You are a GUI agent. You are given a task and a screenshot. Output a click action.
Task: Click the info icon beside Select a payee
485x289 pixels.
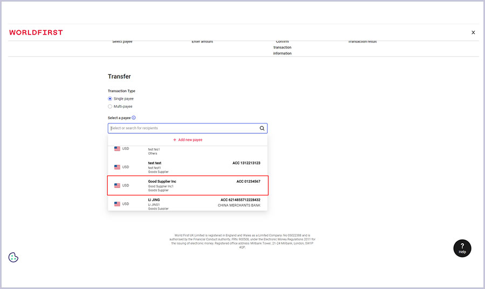tap(134, 118)
